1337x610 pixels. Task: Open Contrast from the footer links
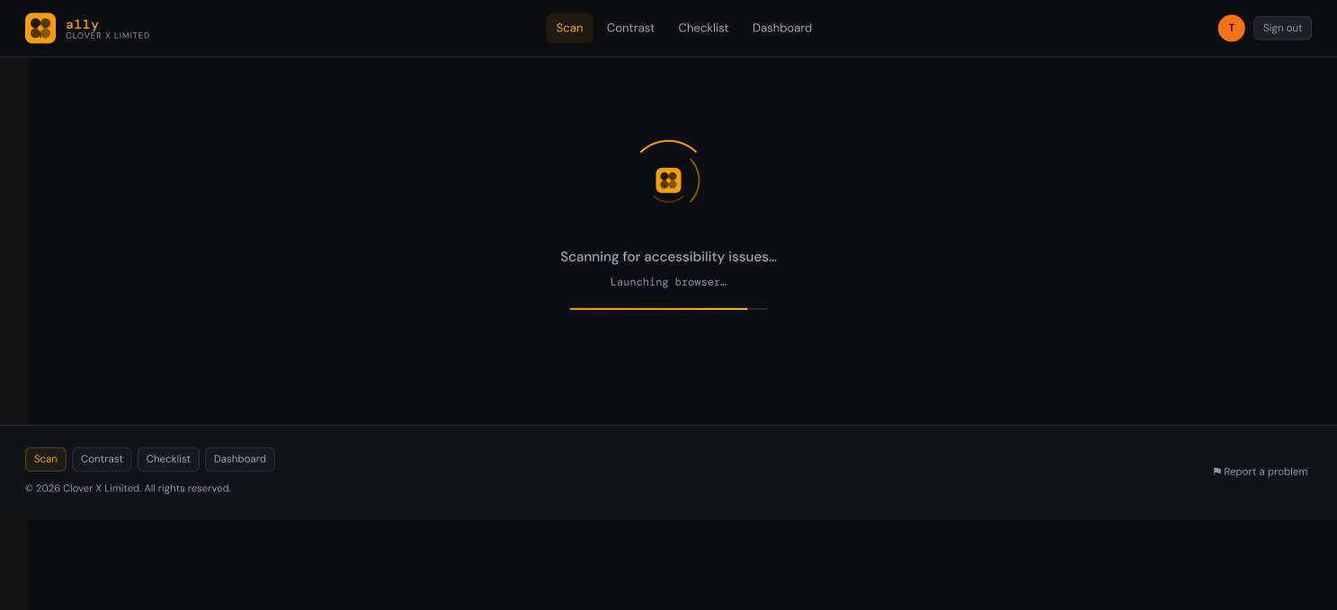point(102,459)
